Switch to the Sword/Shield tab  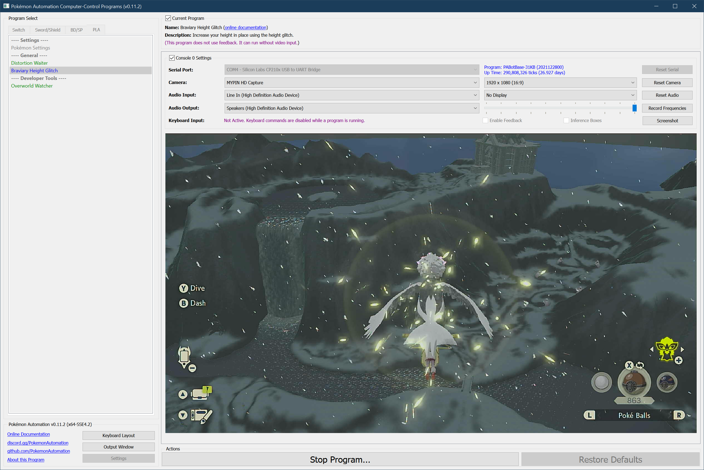(48, 30)
